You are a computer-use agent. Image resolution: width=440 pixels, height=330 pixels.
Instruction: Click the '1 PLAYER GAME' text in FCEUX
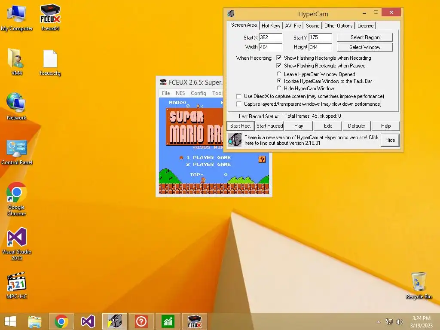208,157
